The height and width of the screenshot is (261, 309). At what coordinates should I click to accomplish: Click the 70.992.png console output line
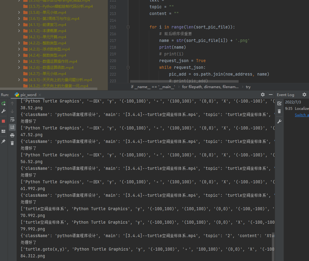coord(33,215)
